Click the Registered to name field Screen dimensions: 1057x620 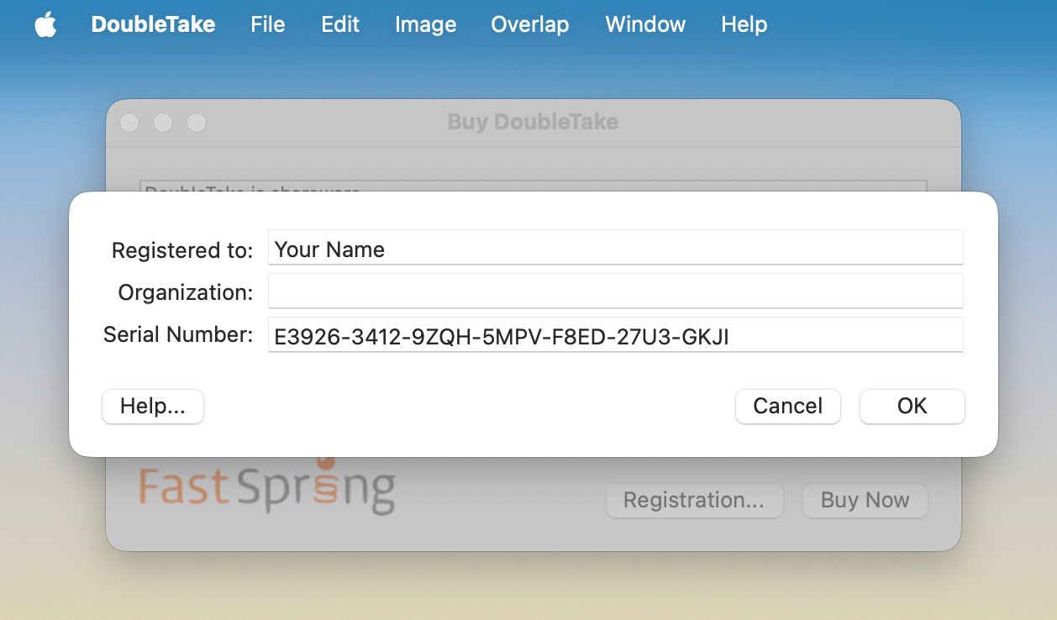click(616, 248)
